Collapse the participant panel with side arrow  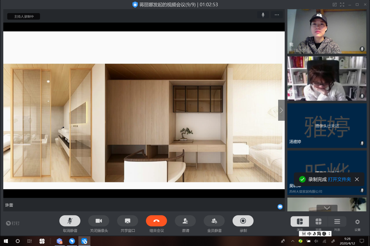pos(281,110)
